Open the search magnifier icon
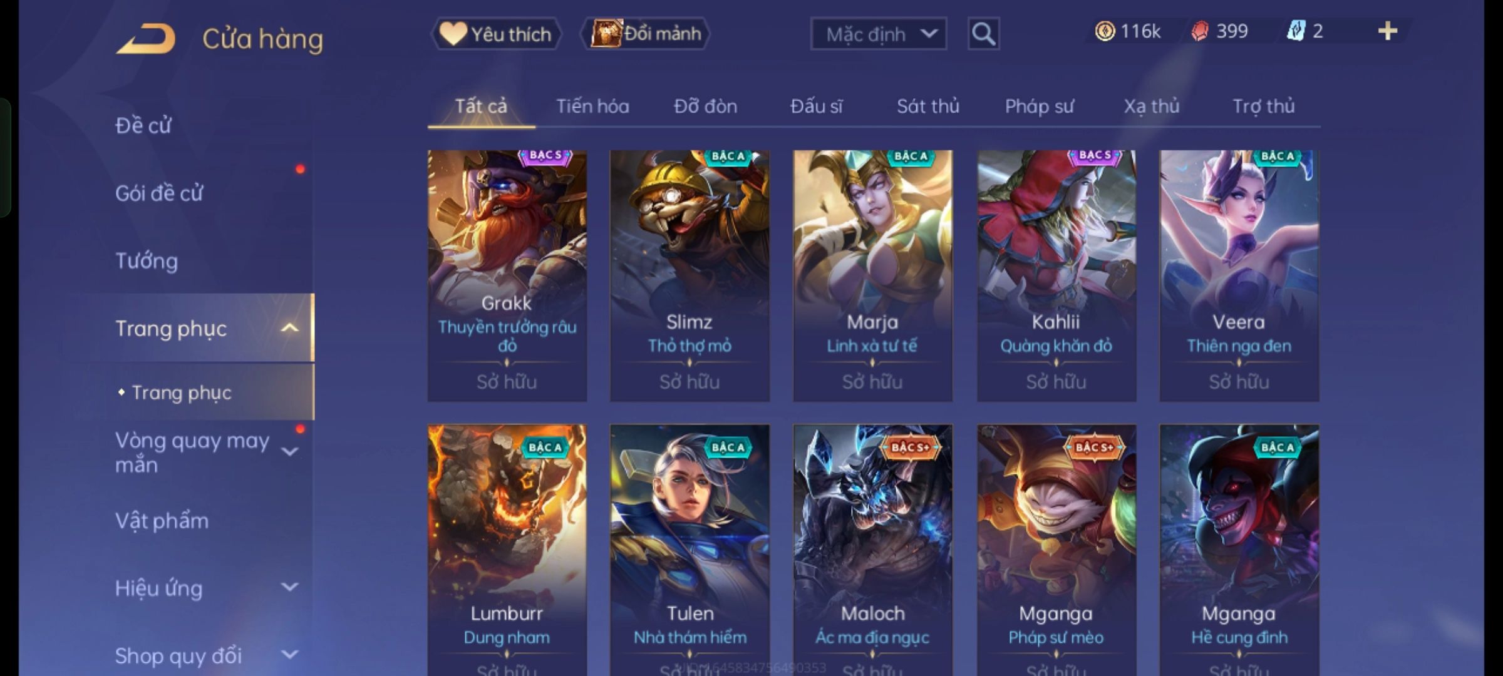Image resolution: width=1503 pixels, height=676 pixels. (x=983, y=34)
